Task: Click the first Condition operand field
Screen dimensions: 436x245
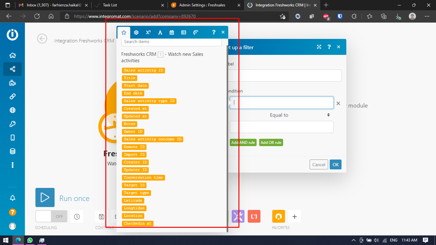Action: pos(282,103)
